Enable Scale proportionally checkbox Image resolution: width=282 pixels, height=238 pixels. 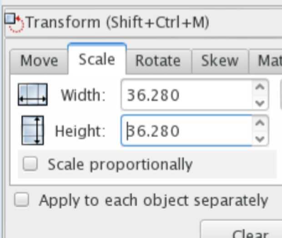(30, 164)
